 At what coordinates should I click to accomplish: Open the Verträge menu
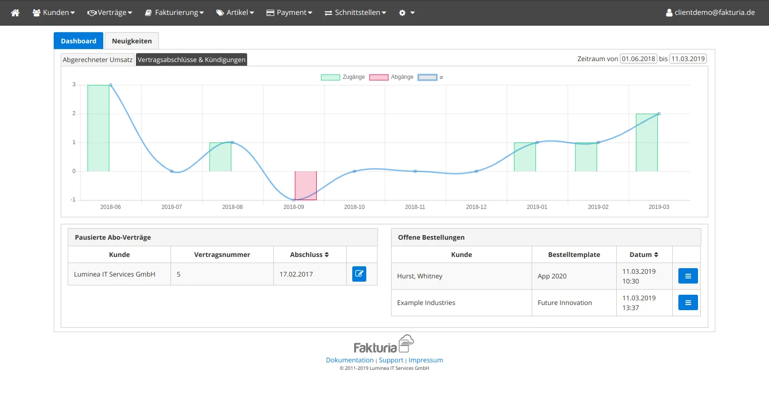pyautogui.click(x=110, y=13)
